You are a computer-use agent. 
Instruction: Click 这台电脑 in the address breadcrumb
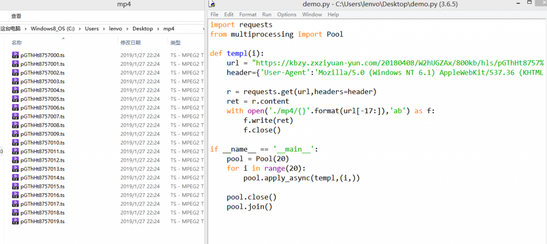click(x=10, y=29)
